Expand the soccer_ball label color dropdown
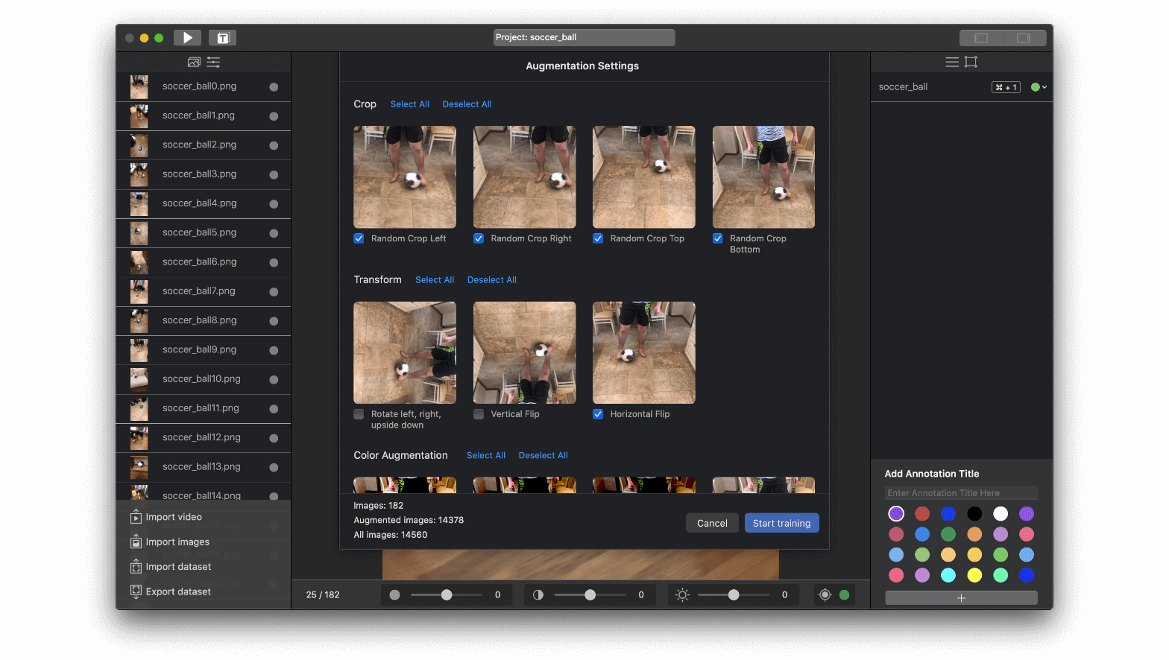The width and height of the screenshot is (1169, 660). (1039, 87)
